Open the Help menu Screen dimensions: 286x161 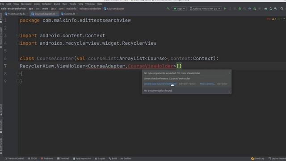99,4
